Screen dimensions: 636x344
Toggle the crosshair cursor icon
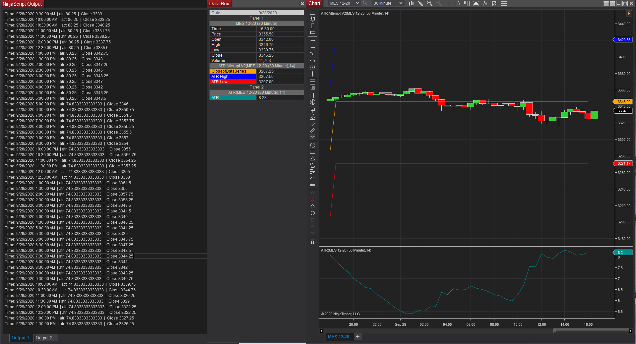(448, 3)
